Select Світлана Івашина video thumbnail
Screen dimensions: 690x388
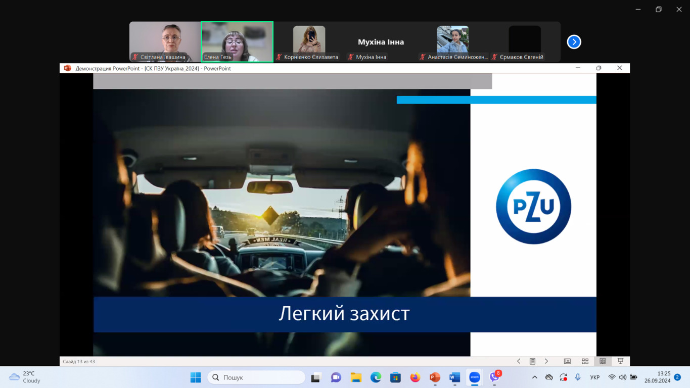[165, 42]
